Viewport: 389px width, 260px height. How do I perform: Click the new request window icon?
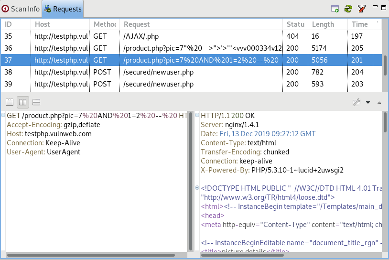coord(335,9)
